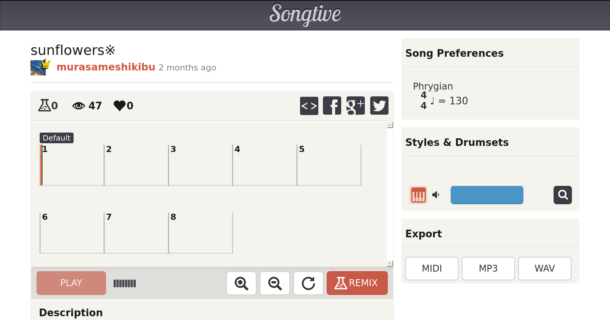Share the song on Twitter

[379, 106]
